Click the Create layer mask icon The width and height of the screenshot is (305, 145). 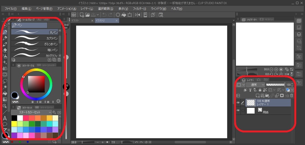click(x=281, y=95)
